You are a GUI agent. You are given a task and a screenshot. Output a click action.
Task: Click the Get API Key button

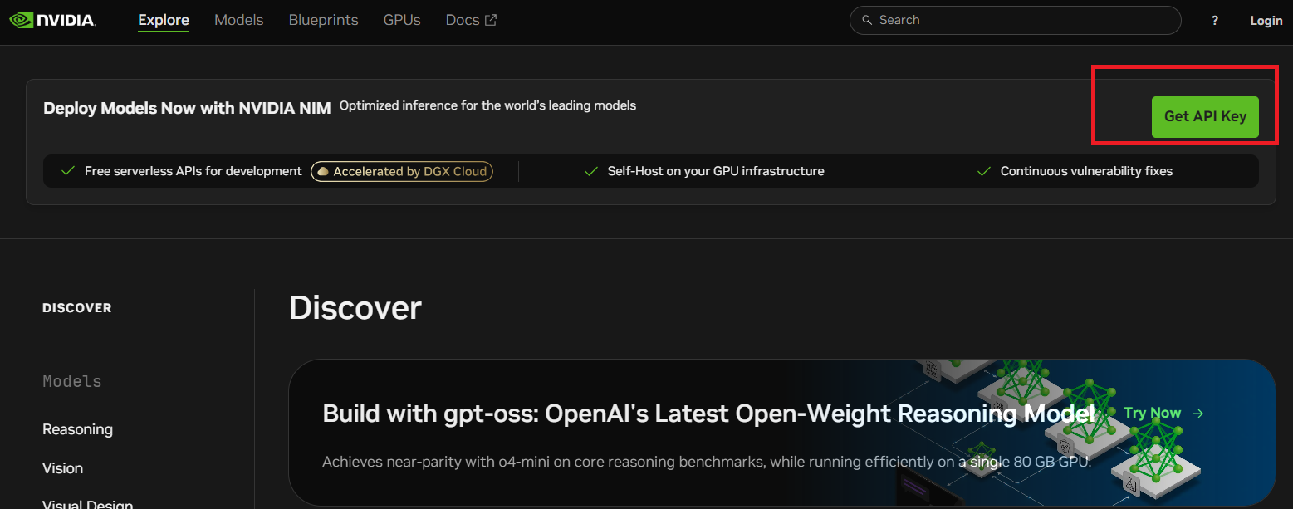pos(1205,117)
